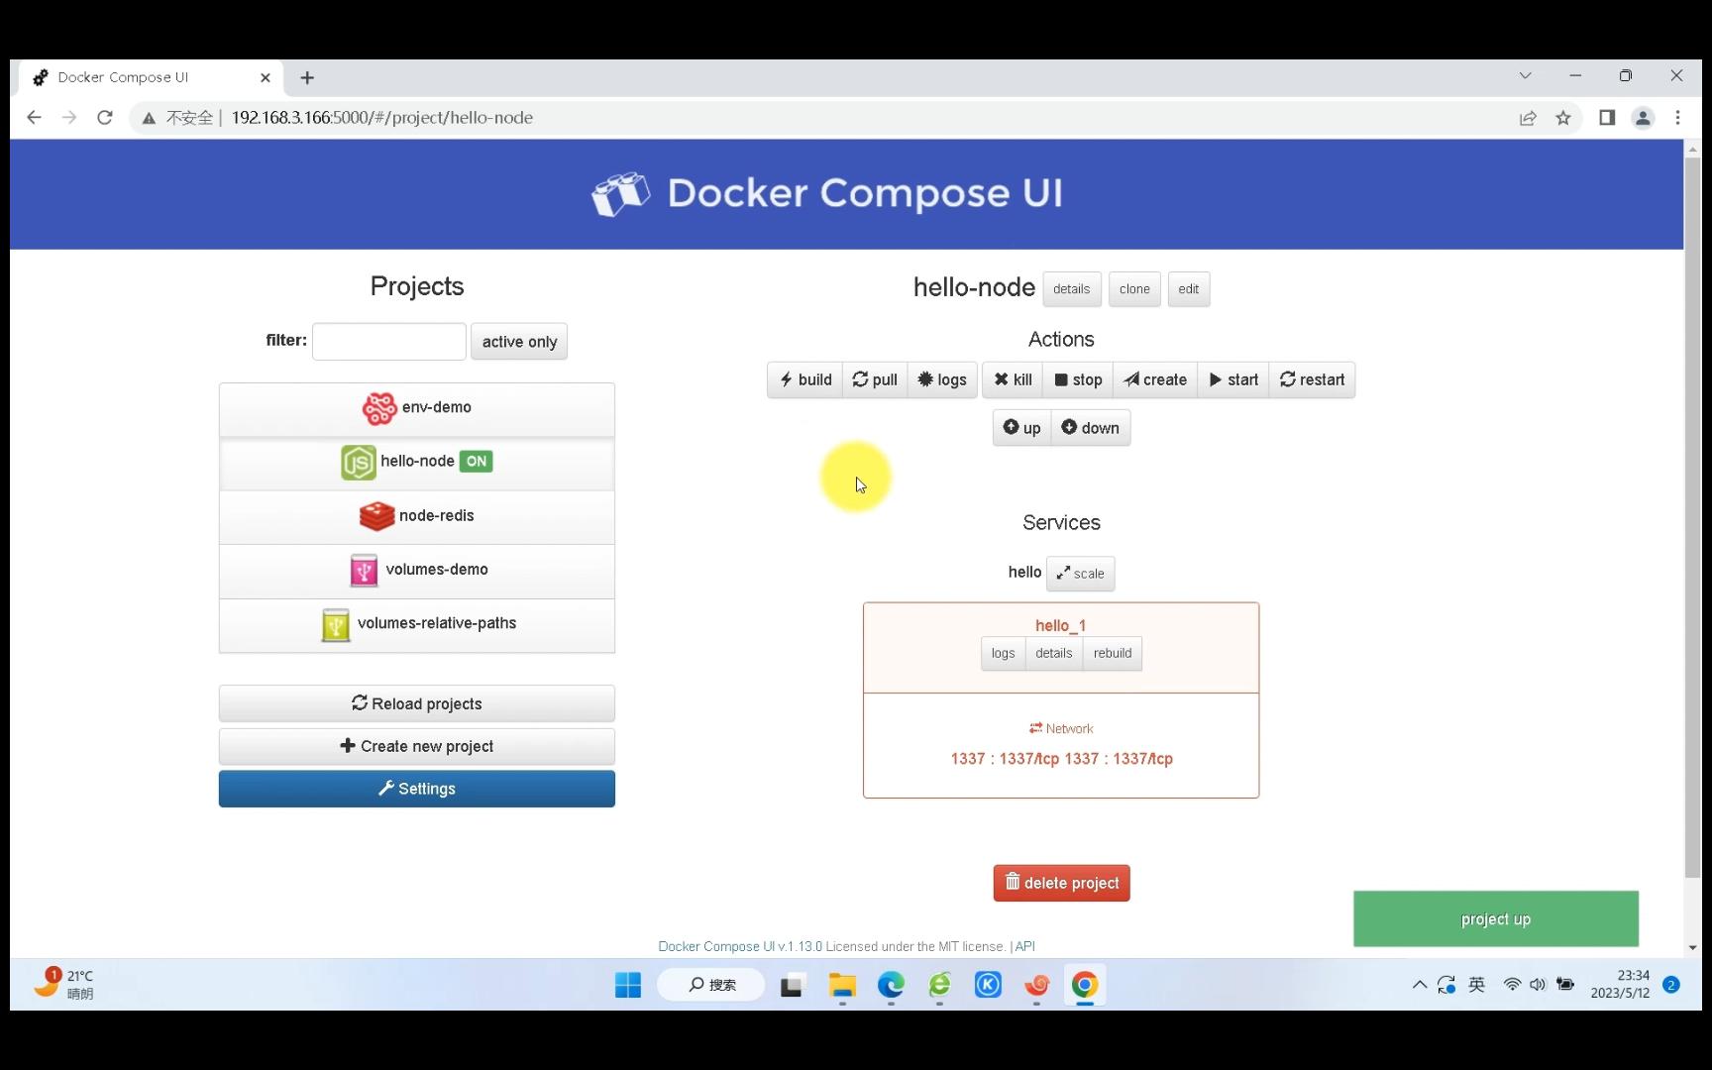Screen dimensions: 1712x1070
Task: Show hello-node project details
Action: tap(1071, 289)
